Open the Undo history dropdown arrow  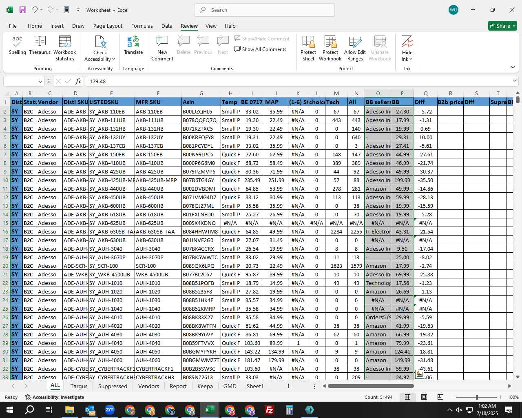click(x=42, y=10)
